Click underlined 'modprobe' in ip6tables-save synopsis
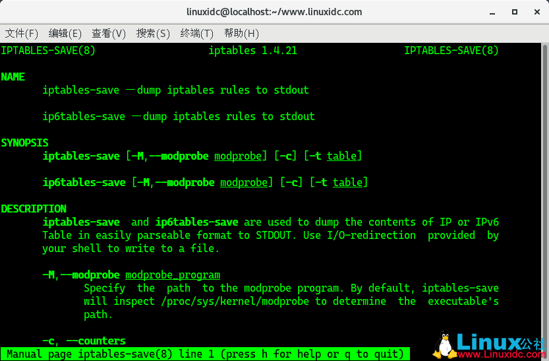549x361 pixels. (244, 183)
